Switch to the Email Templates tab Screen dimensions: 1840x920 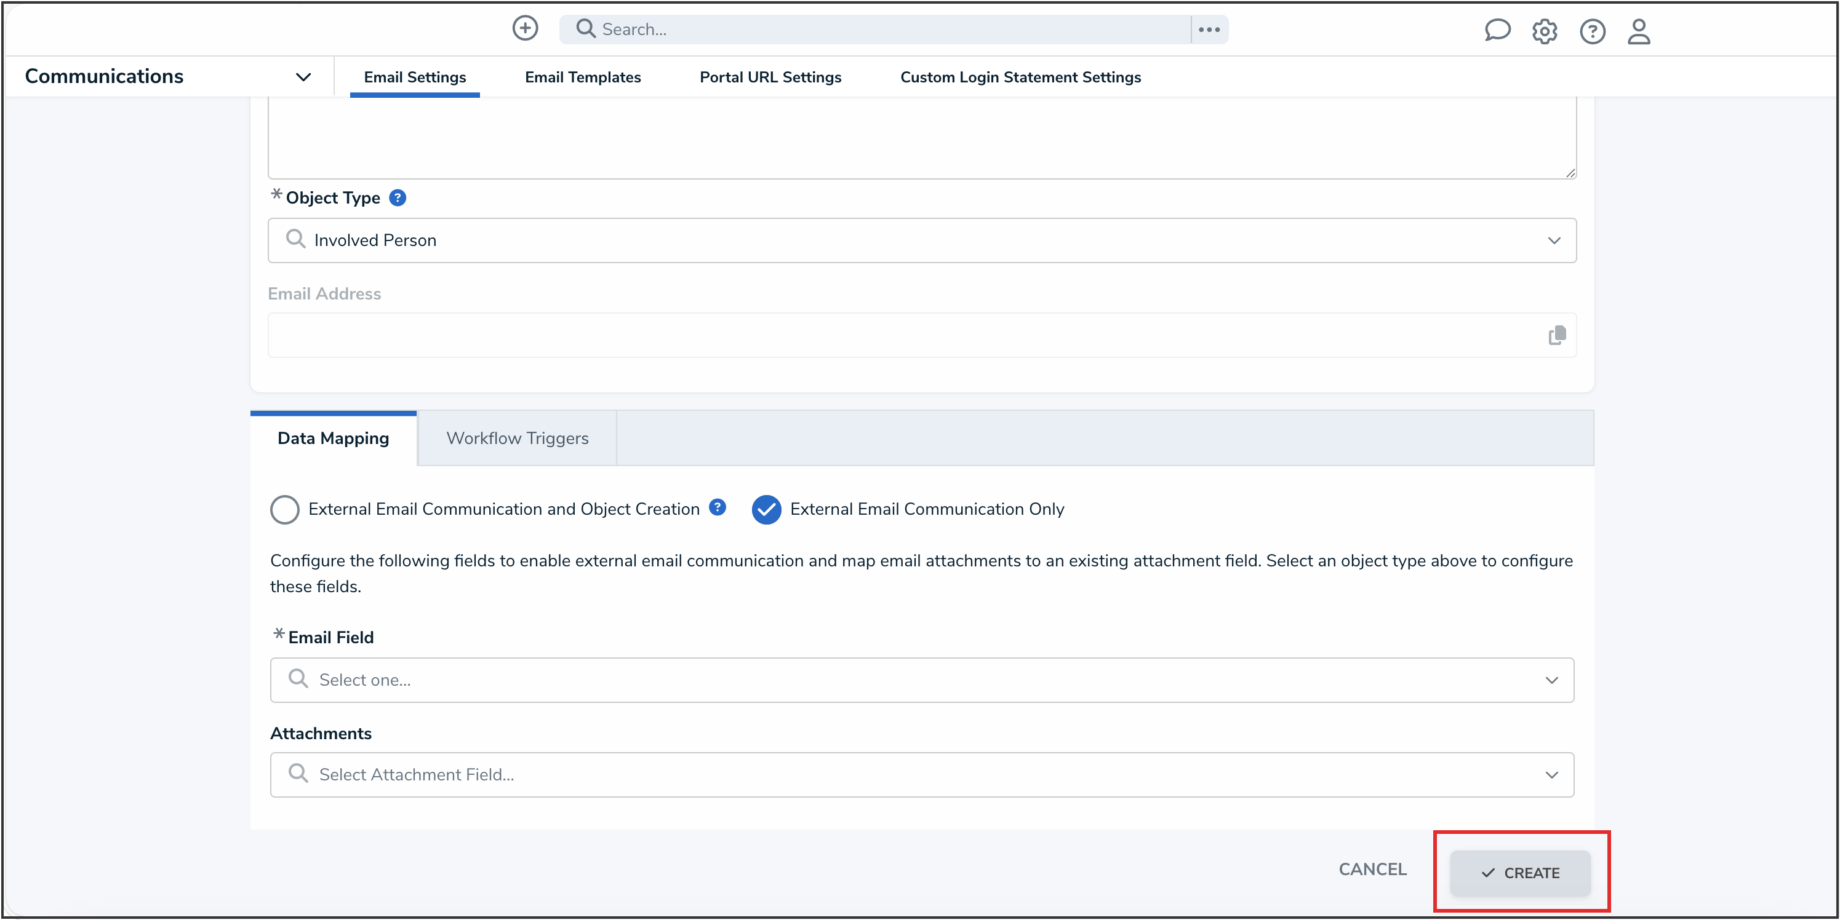(x=583, y=77)
